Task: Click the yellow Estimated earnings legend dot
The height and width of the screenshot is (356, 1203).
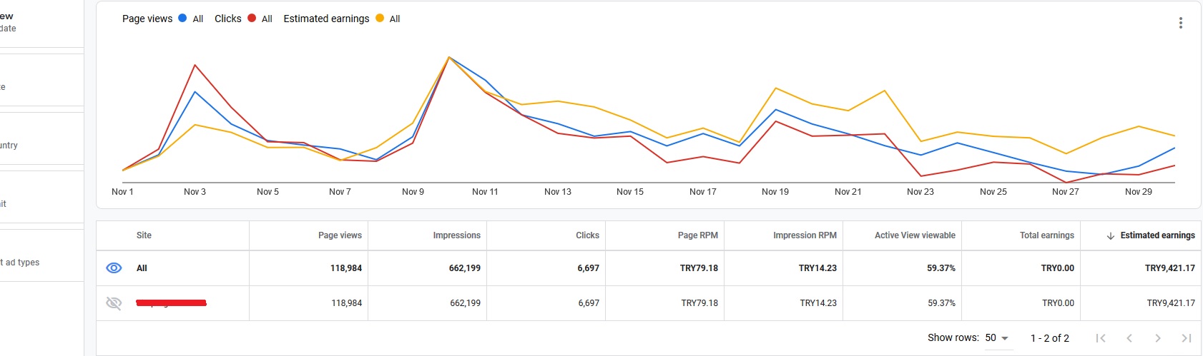Action: pyautogui.click(x=380, y=19)
